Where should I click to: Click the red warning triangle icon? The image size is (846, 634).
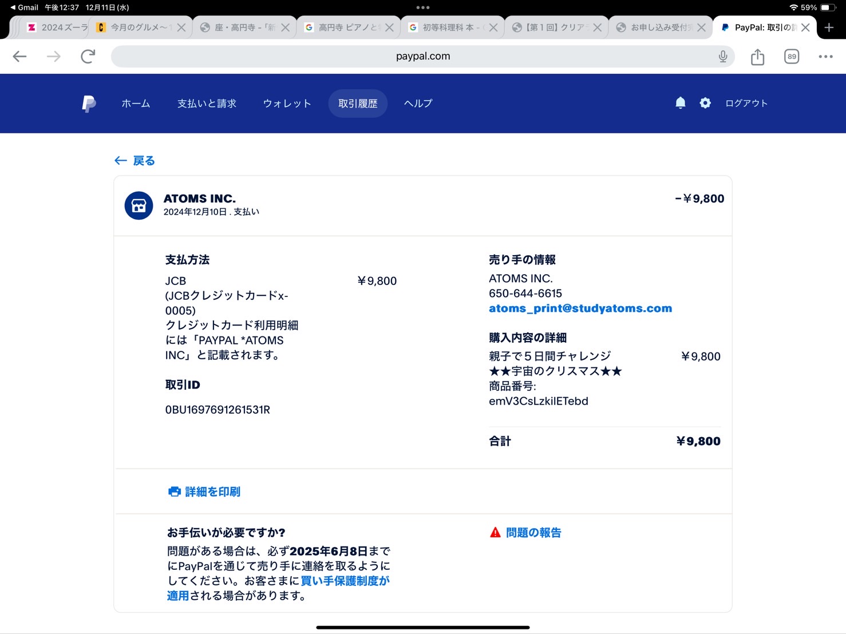(495, 532)
